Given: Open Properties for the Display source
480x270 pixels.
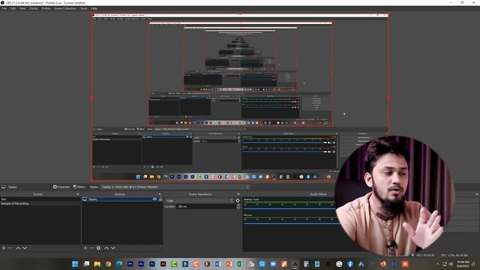Looking at the screenshot, I should point(61,187).
